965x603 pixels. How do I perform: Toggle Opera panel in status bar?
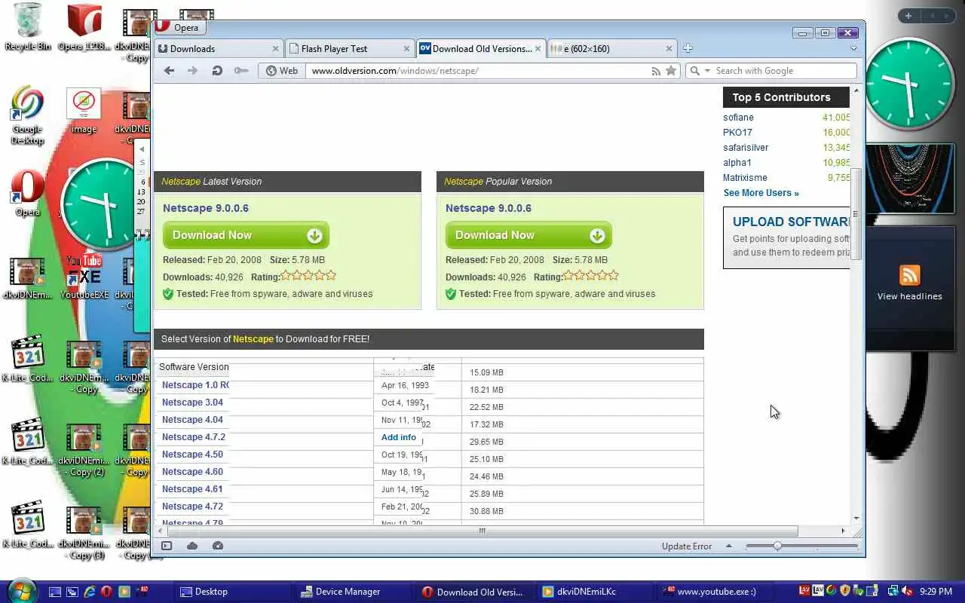(x=167, y=546)
